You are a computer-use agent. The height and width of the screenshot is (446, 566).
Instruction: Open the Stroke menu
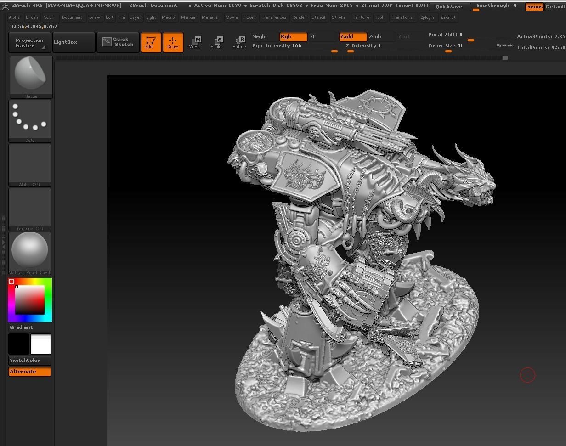pos(339,17)
